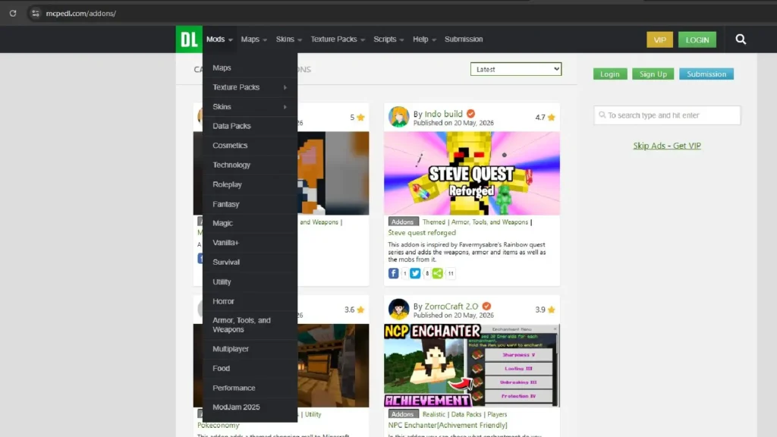Open Pokeconomy title link

pyautogui.click(x=218, y=425)
